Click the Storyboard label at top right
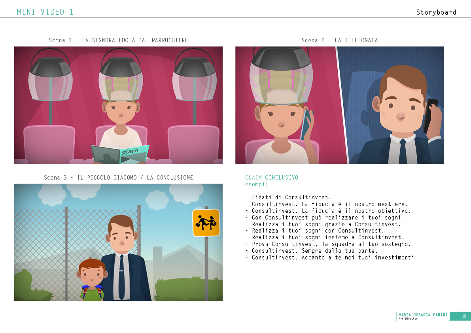Image resolution: width=471 pixels, height=333 pixels. (x=436, y=12)
